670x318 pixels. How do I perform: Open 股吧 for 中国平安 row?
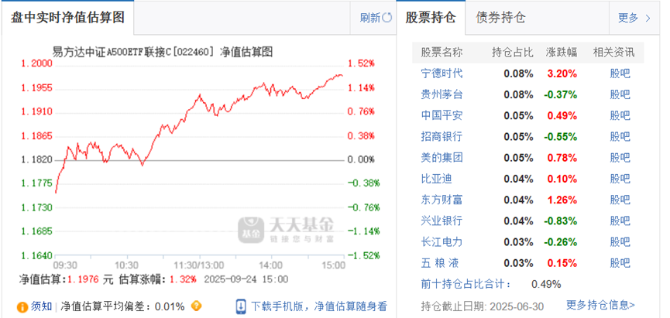tap(620, 115)
